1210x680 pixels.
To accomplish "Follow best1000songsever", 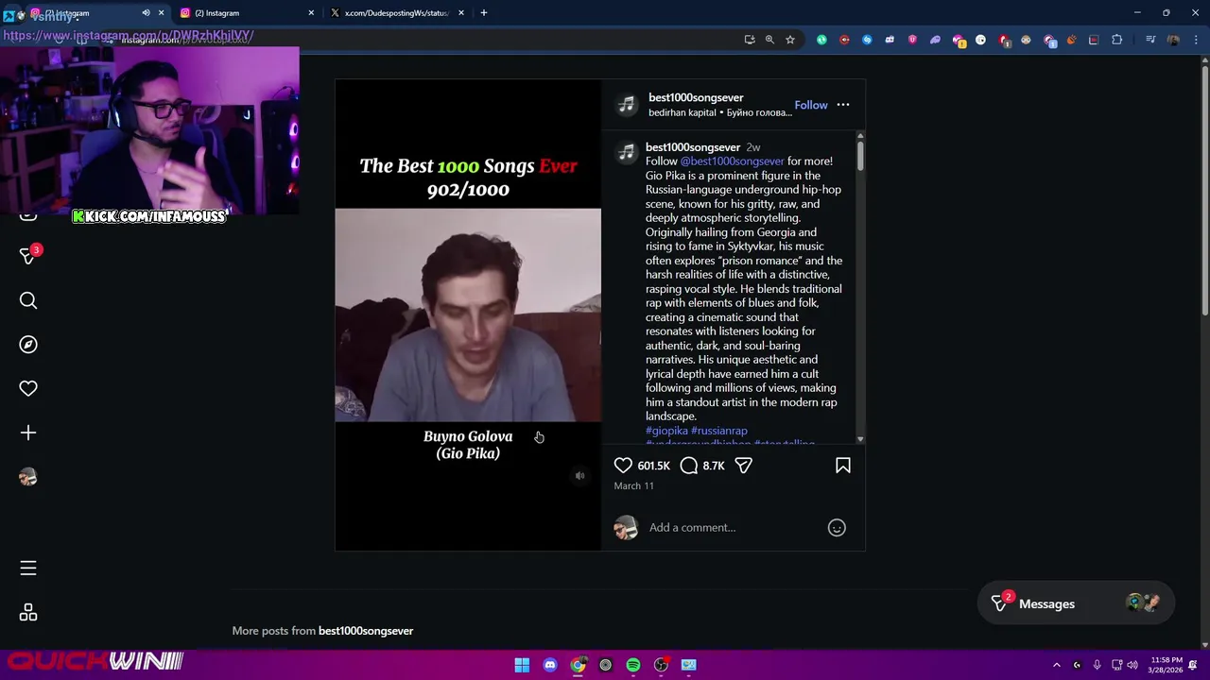I will click(811, 105).
